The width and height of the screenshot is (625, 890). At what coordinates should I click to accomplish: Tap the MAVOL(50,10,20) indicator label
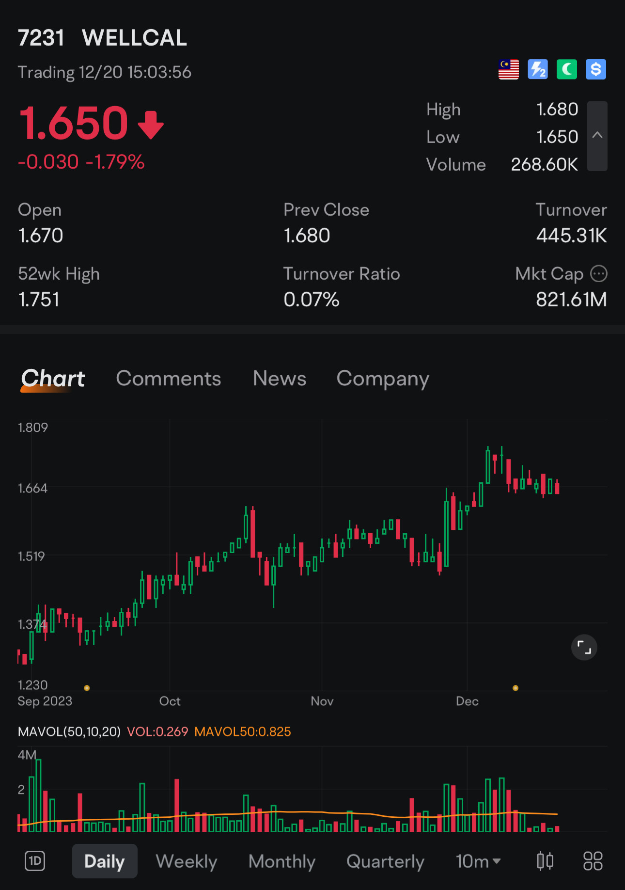pos(69,731)
